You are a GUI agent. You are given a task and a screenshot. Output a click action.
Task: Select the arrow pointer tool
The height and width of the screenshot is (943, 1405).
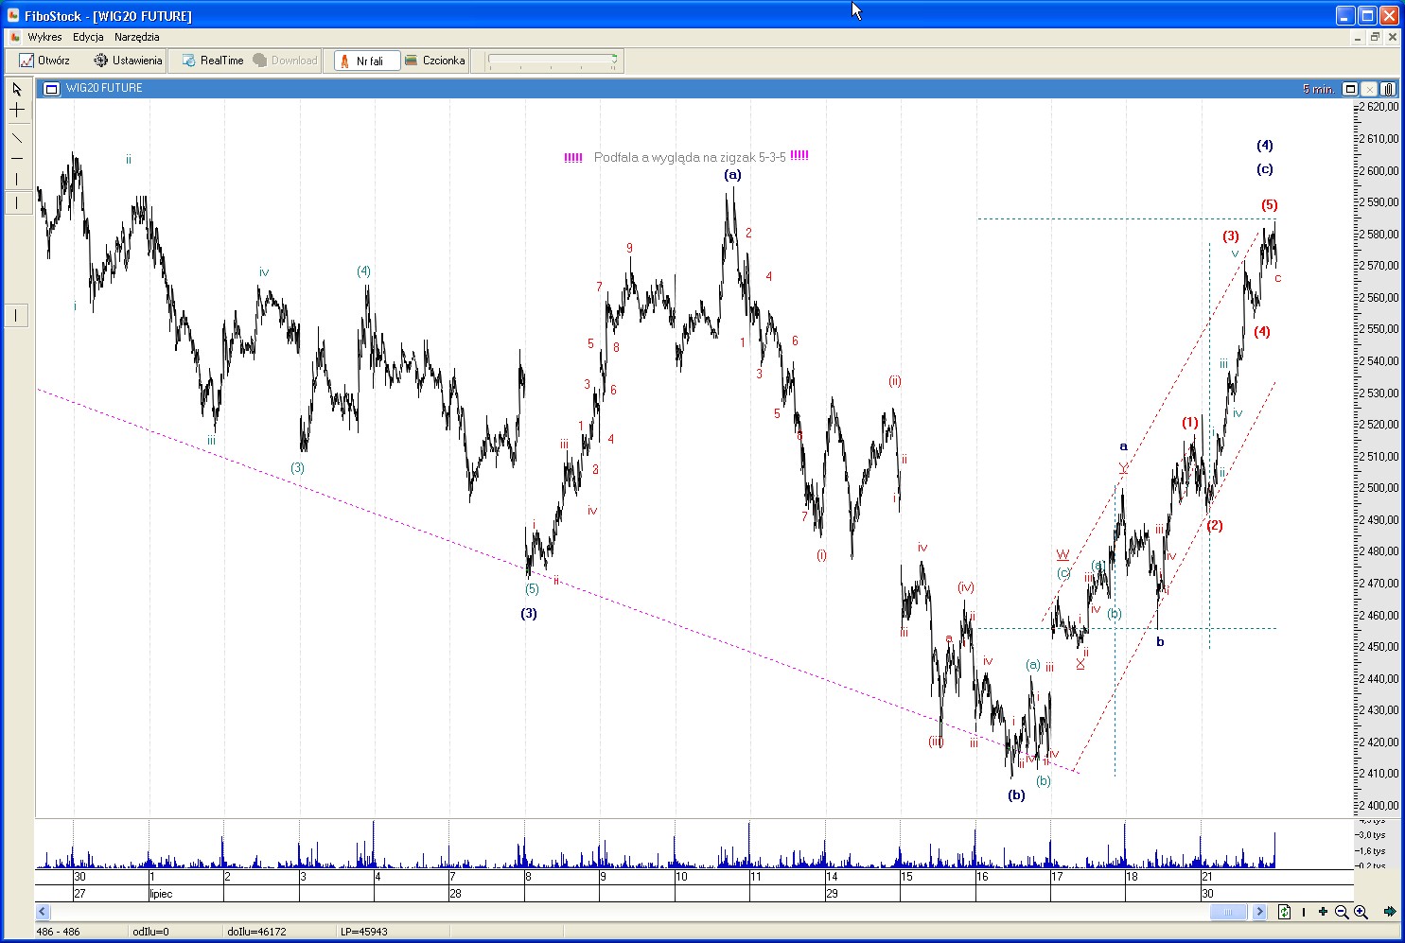[17, 89]
